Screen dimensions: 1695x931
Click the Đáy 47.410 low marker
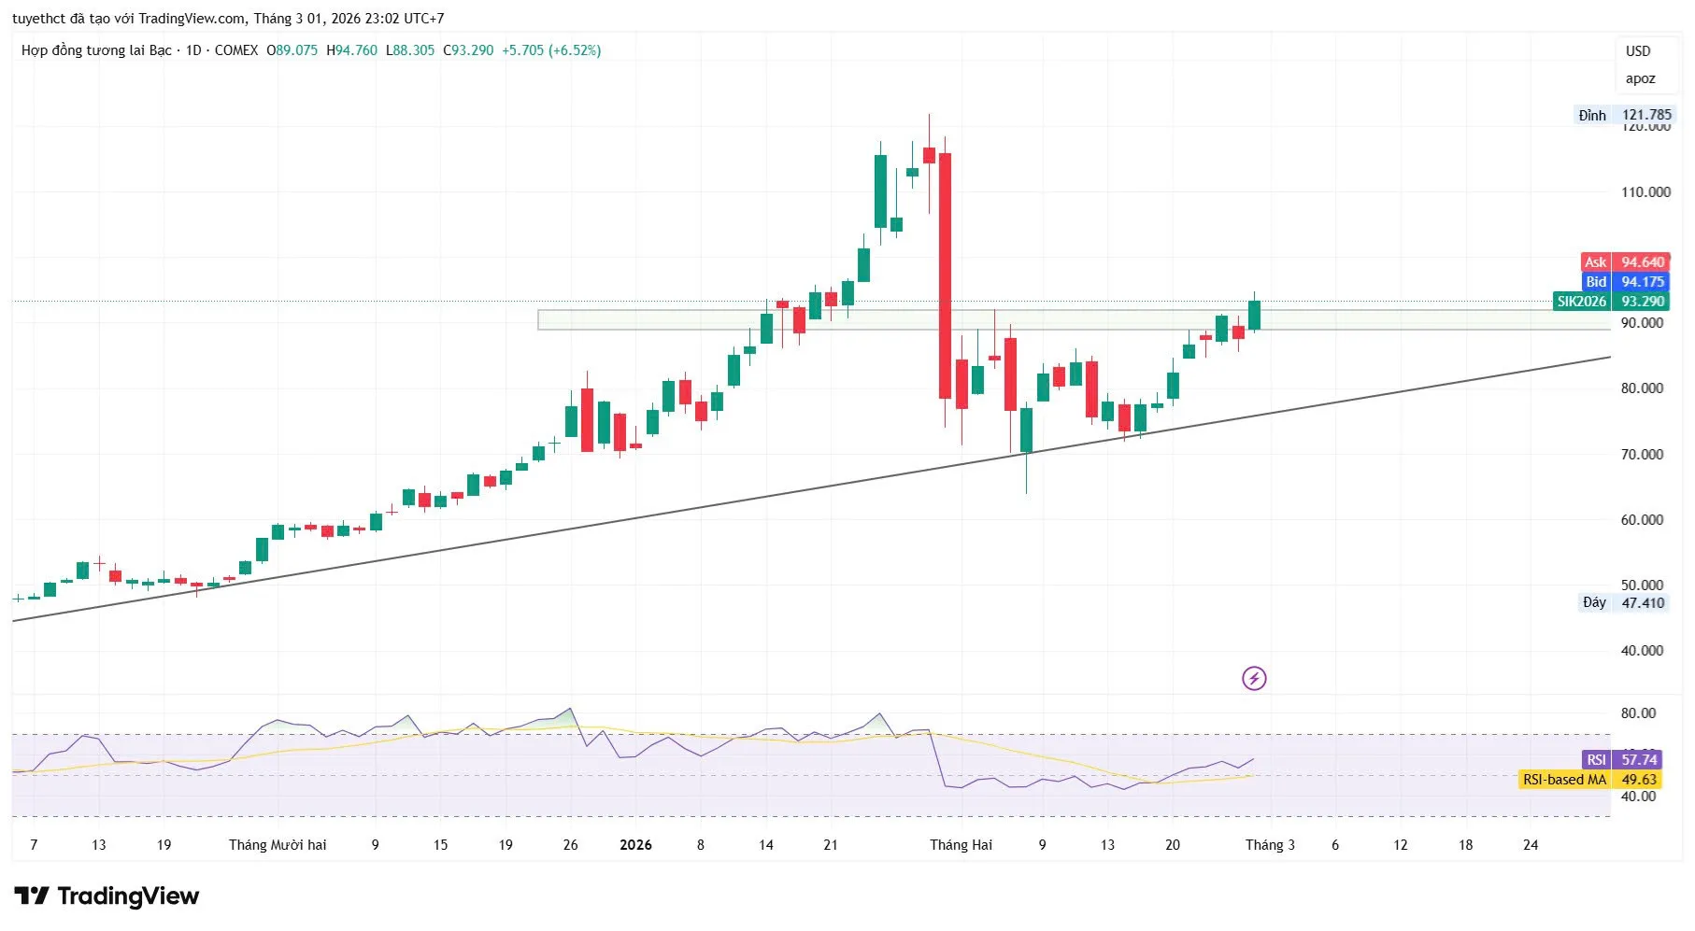(x=1624, y=603)
